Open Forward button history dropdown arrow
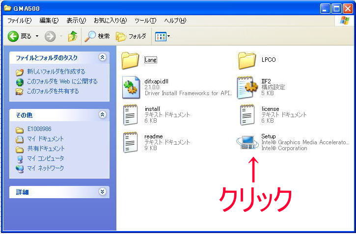The height and width of the screenshot is (234, 356). [x=61, y=36]
